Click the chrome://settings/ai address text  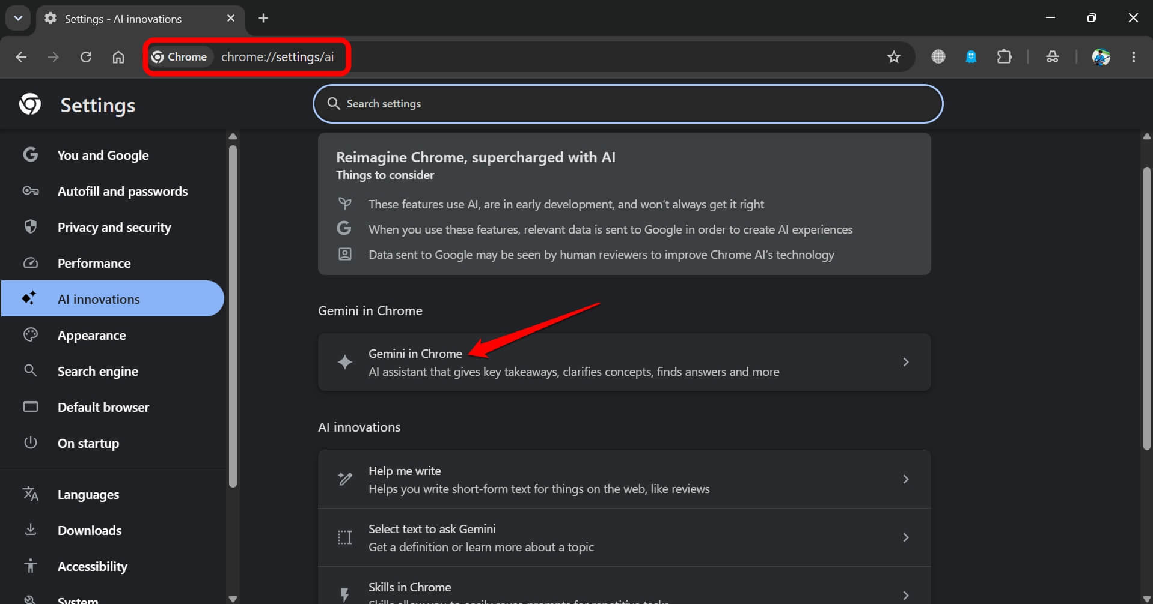pyautogui.click(x=277, y=57)
